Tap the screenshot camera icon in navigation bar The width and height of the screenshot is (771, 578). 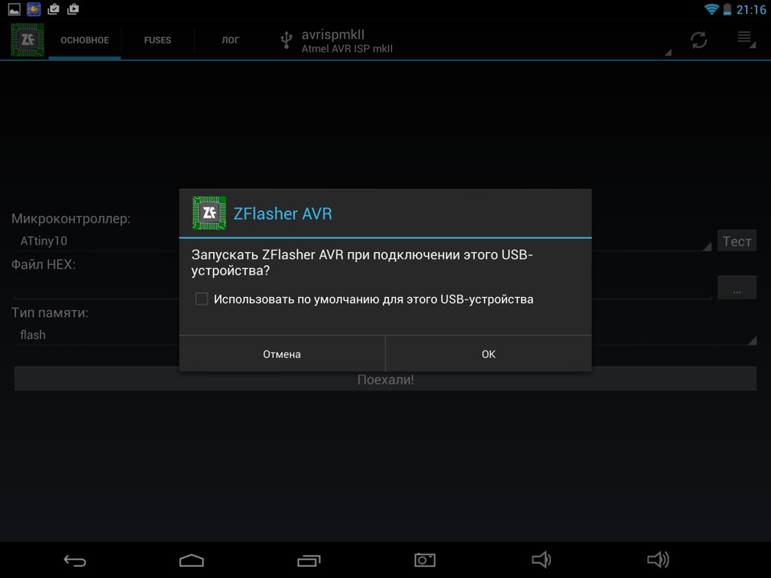[x=425, y=560]
